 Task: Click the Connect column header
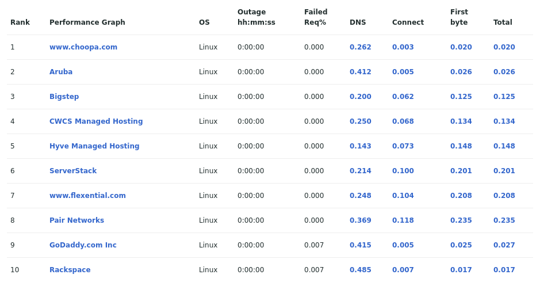point(408,22)
